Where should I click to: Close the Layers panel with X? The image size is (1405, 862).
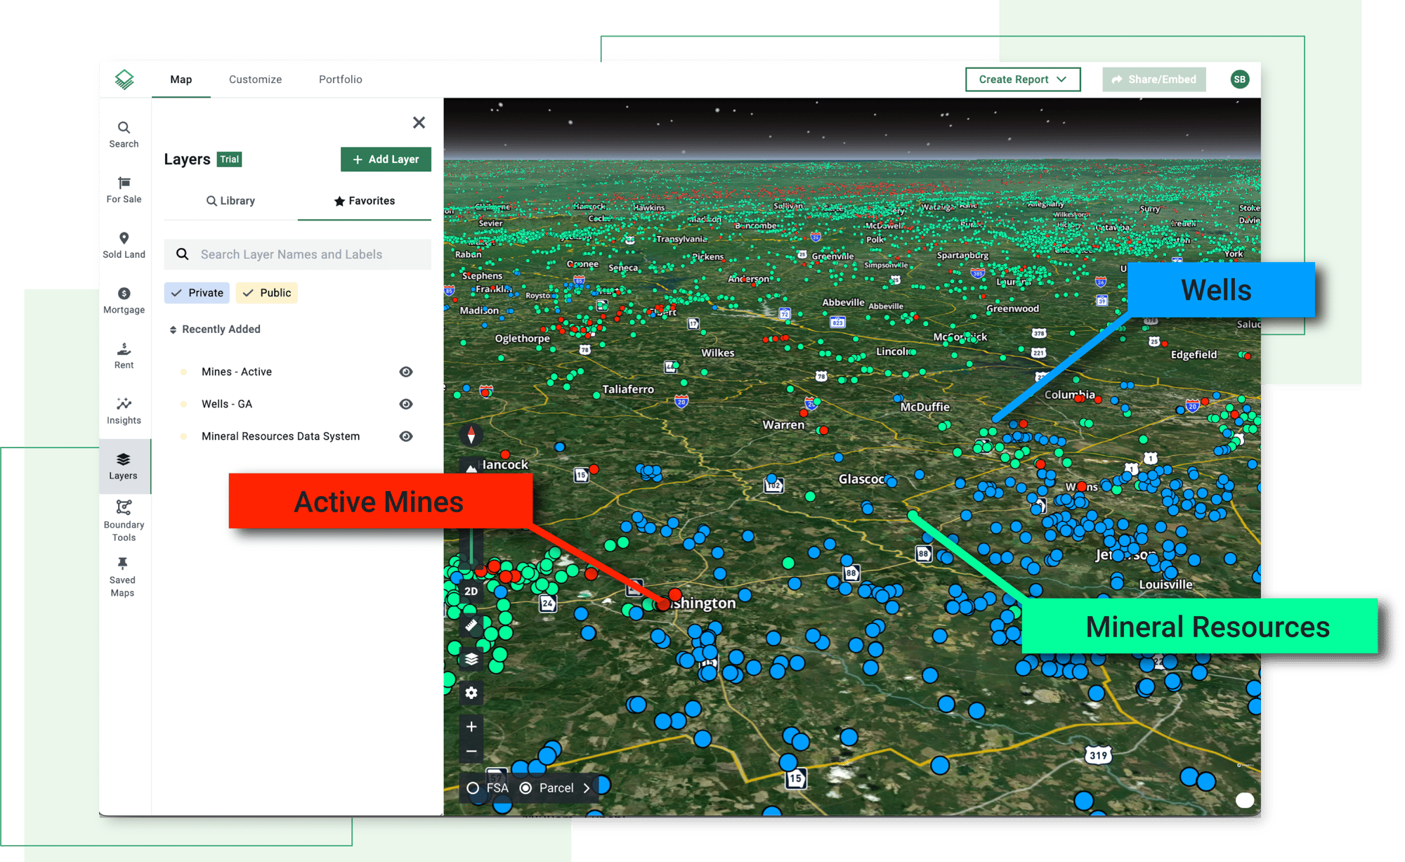[419, 123]
